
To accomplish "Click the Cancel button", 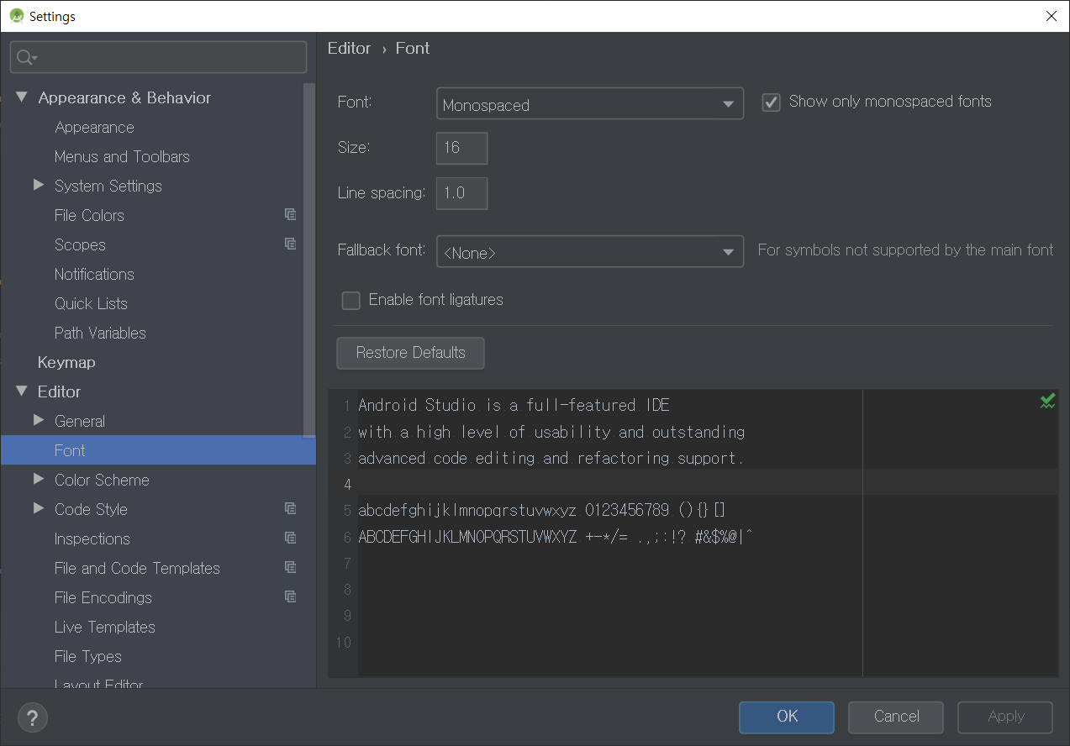I will point(896,717).
